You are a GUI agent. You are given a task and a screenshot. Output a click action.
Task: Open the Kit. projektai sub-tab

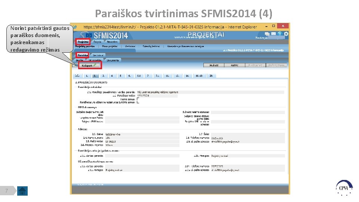(x=95, y=60)
